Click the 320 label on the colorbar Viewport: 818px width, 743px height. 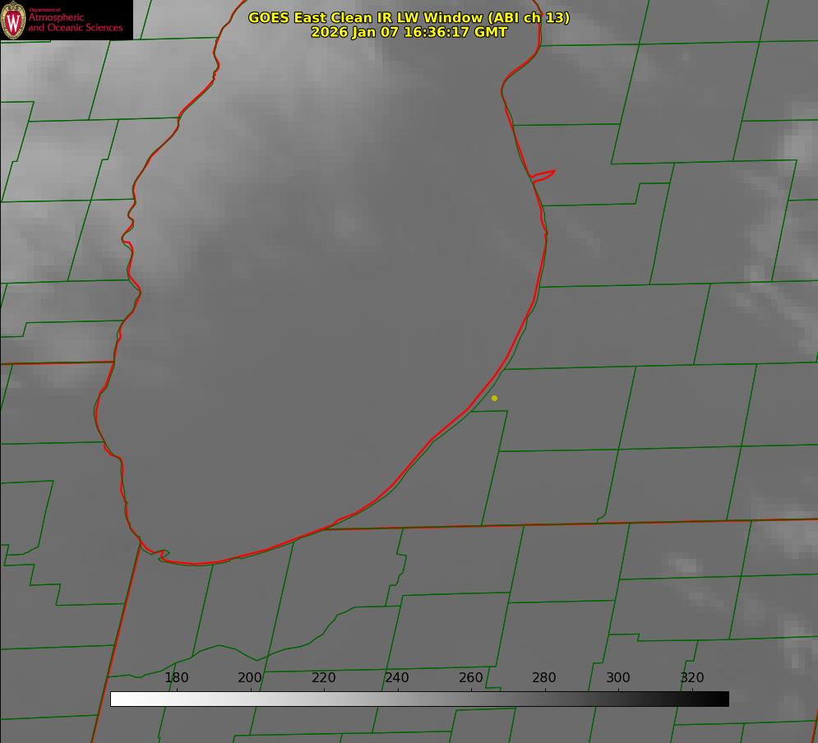[692, 677]
